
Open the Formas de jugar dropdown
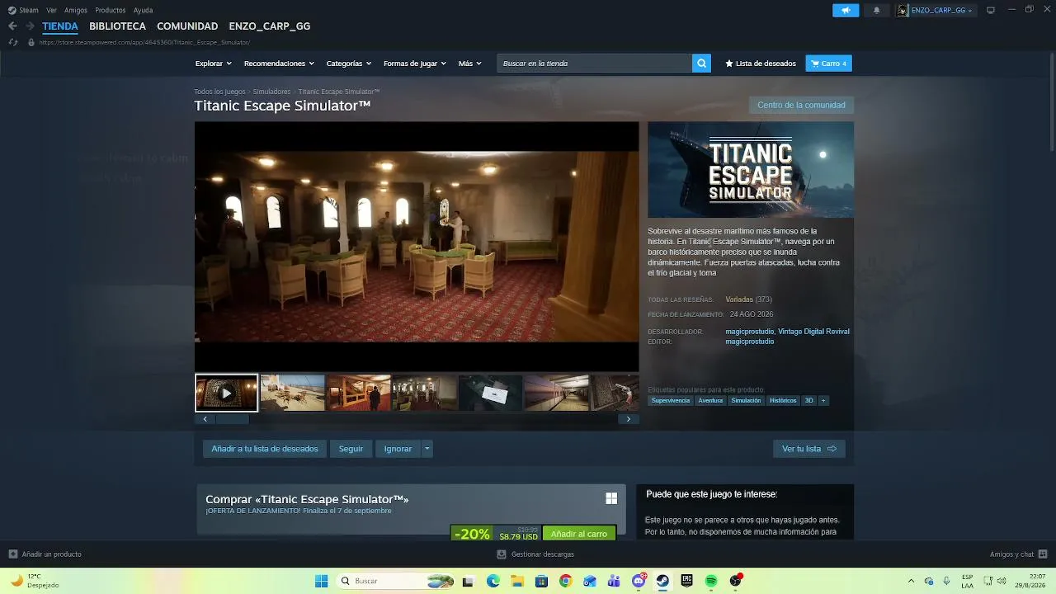[414, 64]
